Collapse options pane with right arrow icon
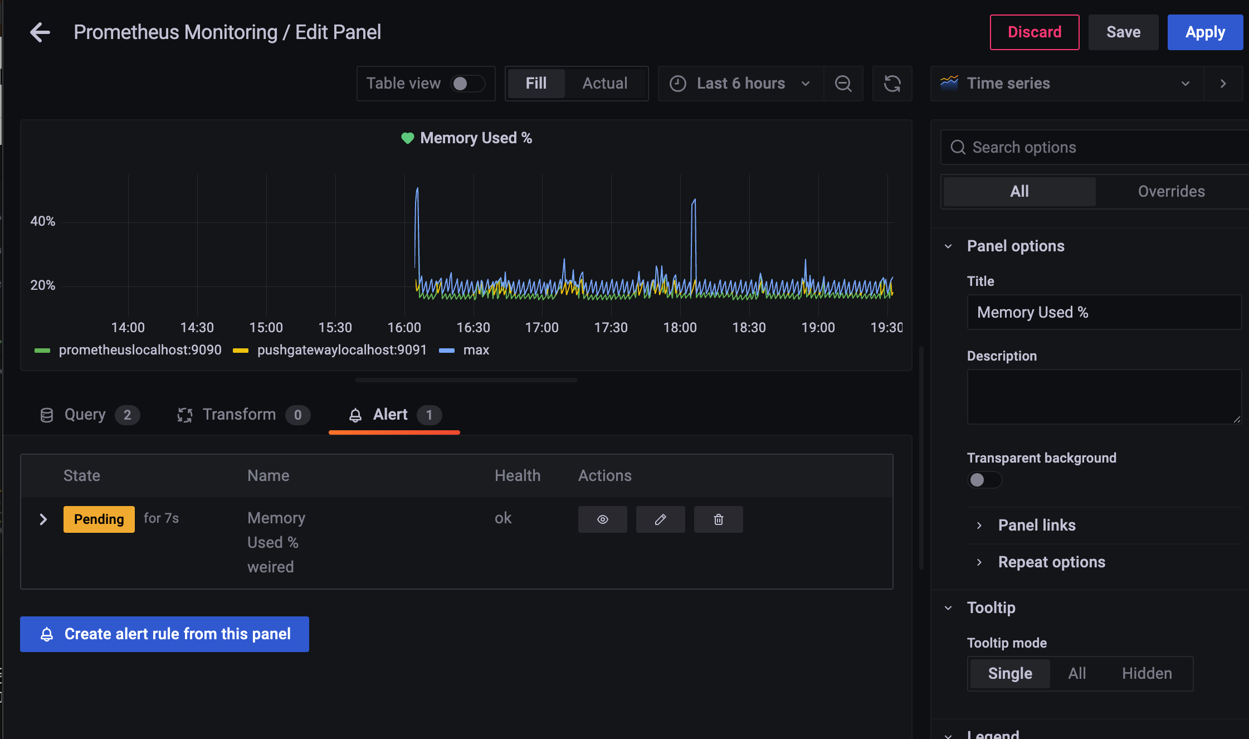Image resolution: width=1249 pixels, height=739 pixels. tap(1223, 84)
